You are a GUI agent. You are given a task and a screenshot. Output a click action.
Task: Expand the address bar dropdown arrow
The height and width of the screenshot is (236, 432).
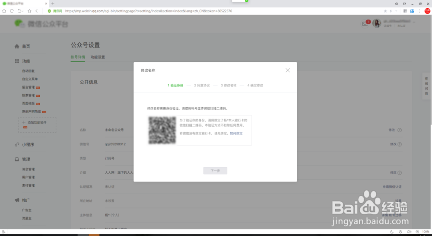tap(396, 11)
